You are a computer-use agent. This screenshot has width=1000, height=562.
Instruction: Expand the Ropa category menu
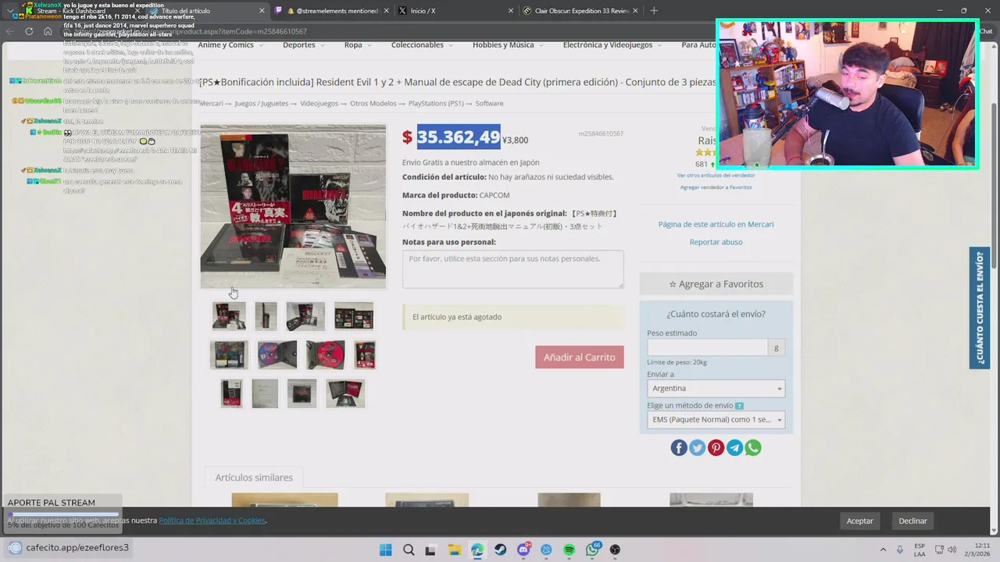[x=357, y=44]
